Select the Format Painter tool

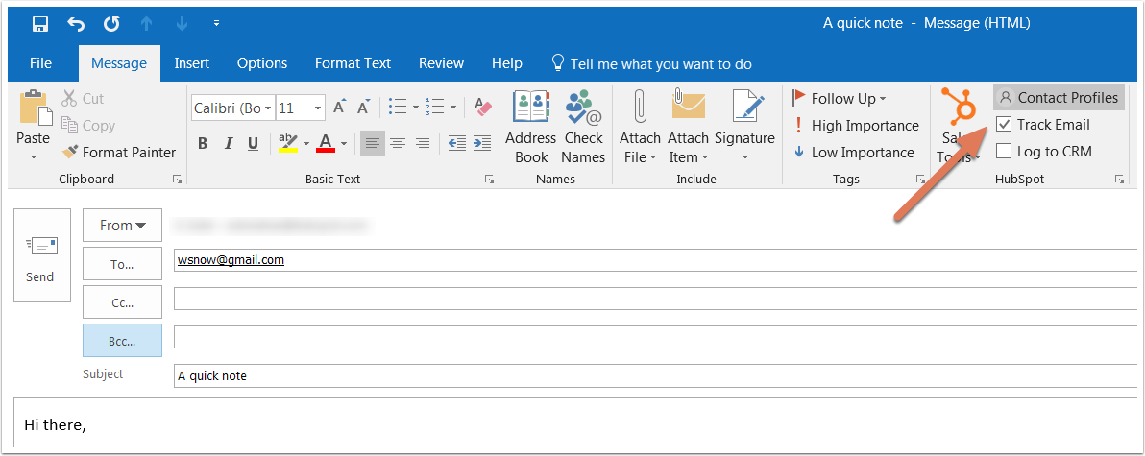(x=118, y=152)
